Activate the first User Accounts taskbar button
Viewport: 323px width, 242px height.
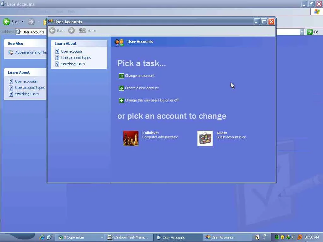tap(178, 237)
